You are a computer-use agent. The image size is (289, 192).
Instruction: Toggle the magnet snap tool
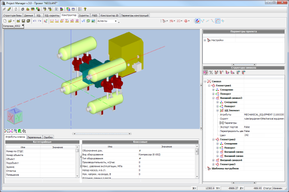198,21
